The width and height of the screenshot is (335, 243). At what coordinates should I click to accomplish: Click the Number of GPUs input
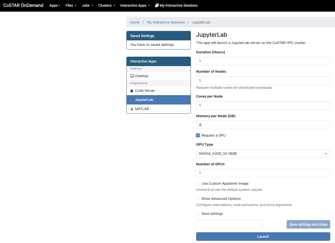click(263, 173)
